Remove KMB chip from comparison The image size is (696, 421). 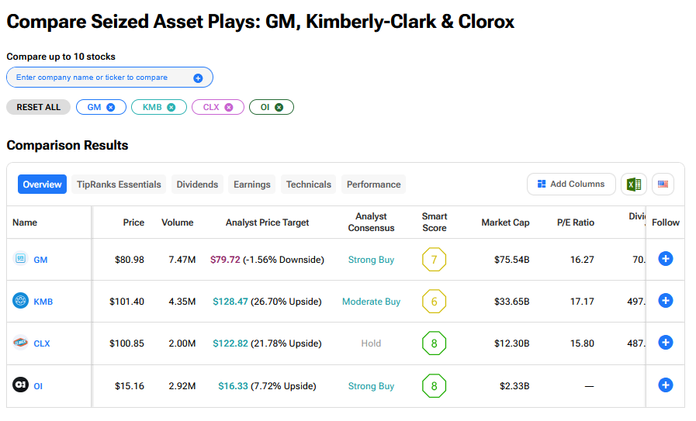tap(171, 107)
